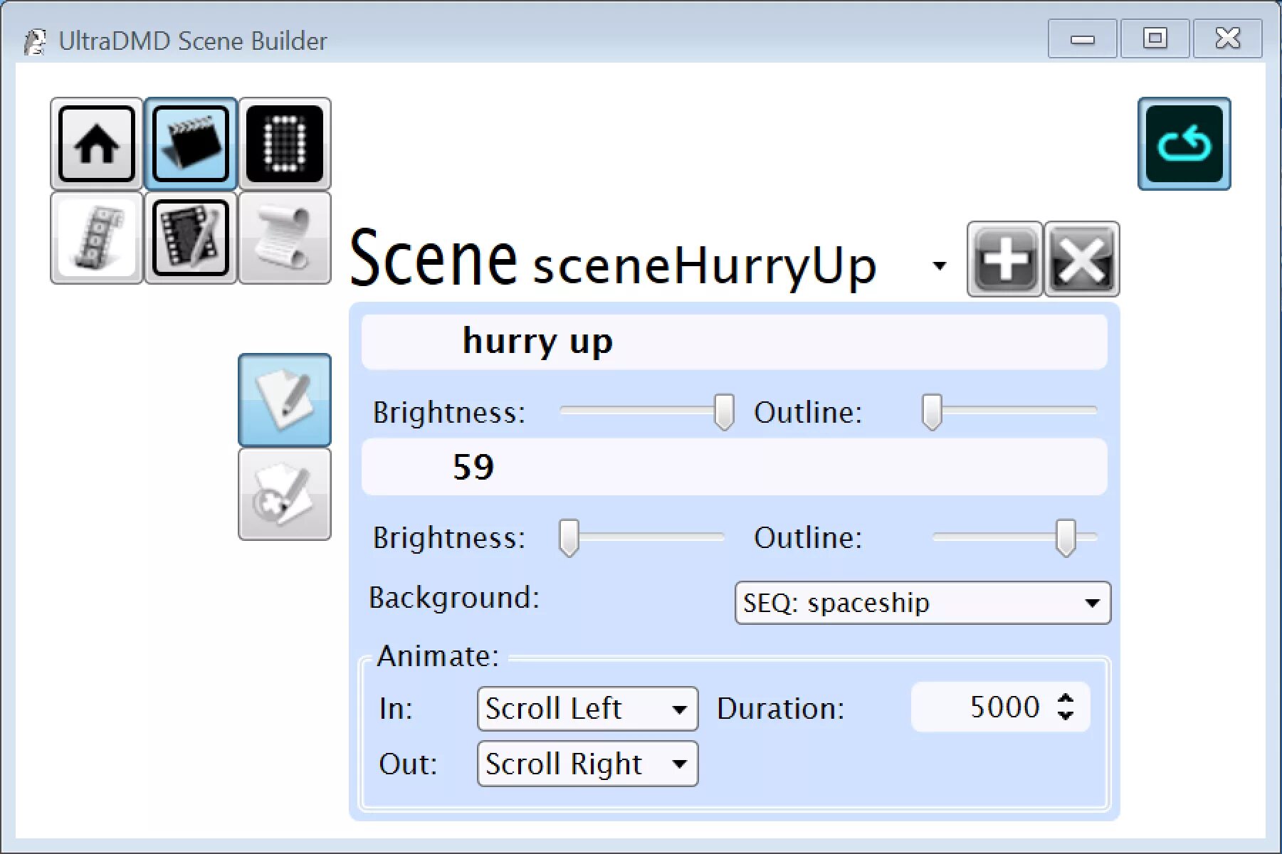Open the Out animation Scroll Right dropdown
Screen dimensions: 1282x854
pos(679,764)
